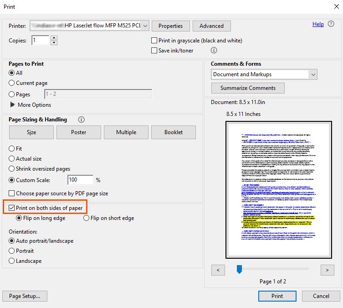The width and height of the screenshot is (343, 308).
Task: Click the page preview slider handle
Action: click(239, 270)
